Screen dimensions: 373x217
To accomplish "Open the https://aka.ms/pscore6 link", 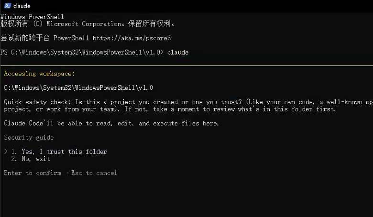I will coord(132,38).
